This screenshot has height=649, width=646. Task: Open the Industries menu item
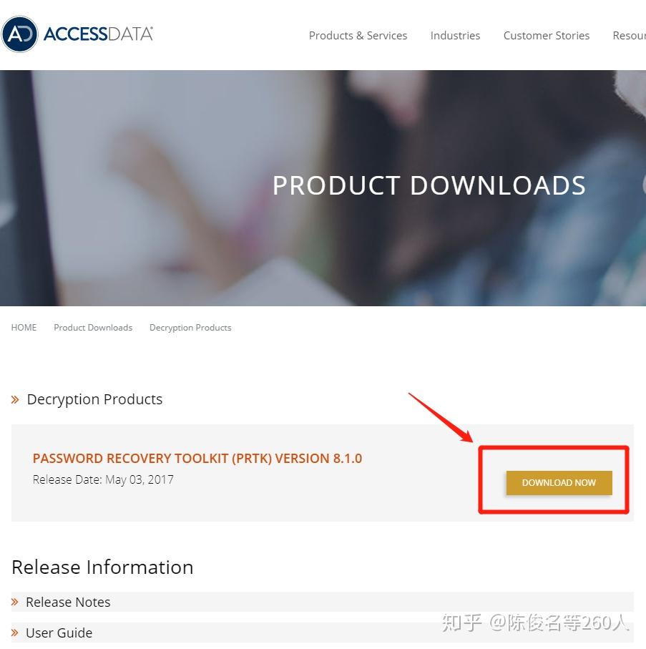455,36
